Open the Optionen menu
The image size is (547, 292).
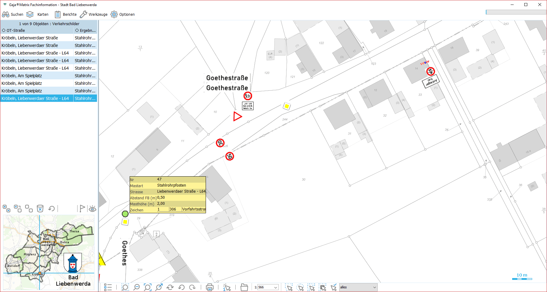[x=123, y=14]
